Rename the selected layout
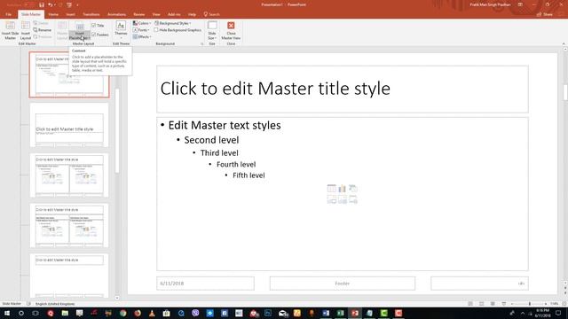This screenshot has height=319, width=568. pyautogui.click(x=42, y=29)
